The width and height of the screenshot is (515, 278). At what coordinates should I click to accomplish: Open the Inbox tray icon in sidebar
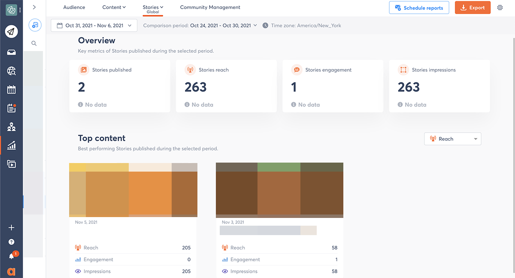coord(12,52)
